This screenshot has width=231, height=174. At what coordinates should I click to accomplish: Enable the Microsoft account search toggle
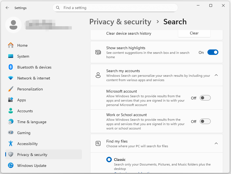tap(205, 98)
